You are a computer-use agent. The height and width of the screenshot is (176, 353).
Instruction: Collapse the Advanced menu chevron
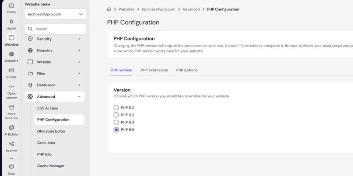pos(79,96)
